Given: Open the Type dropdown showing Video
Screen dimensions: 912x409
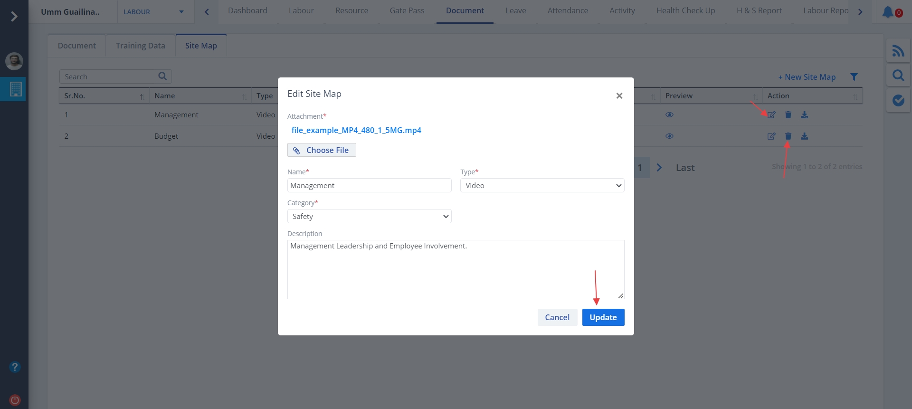Looking at the screenshot, I should (542, 186).
